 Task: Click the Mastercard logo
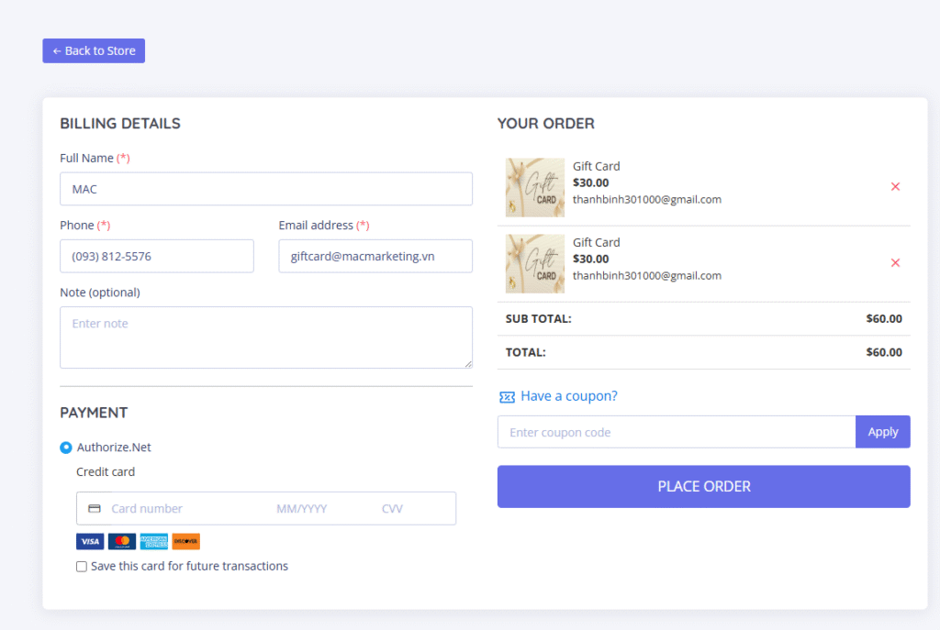coord(121,541)
